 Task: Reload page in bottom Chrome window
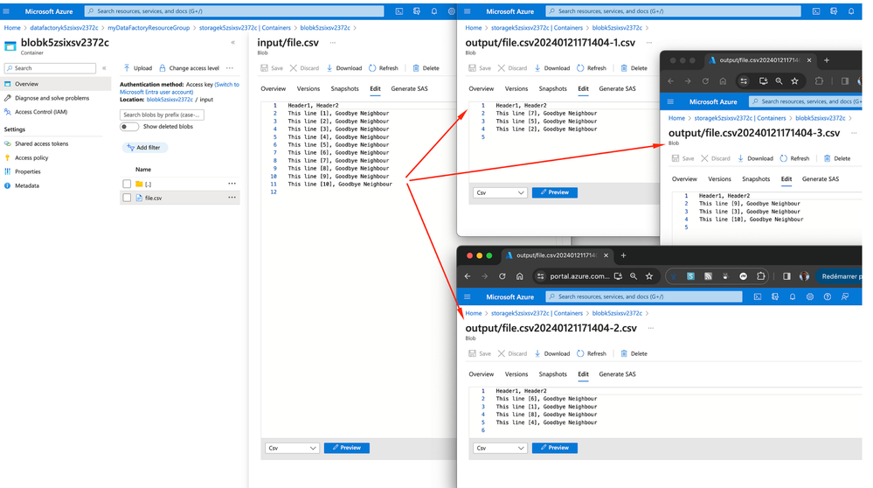[x=502, y=276]
